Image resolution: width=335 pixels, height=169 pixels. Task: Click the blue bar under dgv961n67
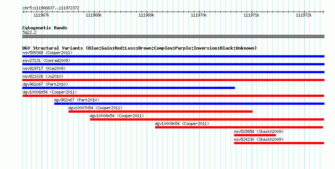coord(129,88)
